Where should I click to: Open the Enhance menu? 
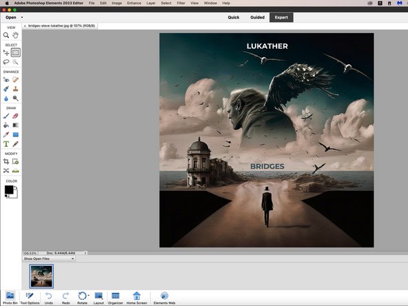point(134,3)
